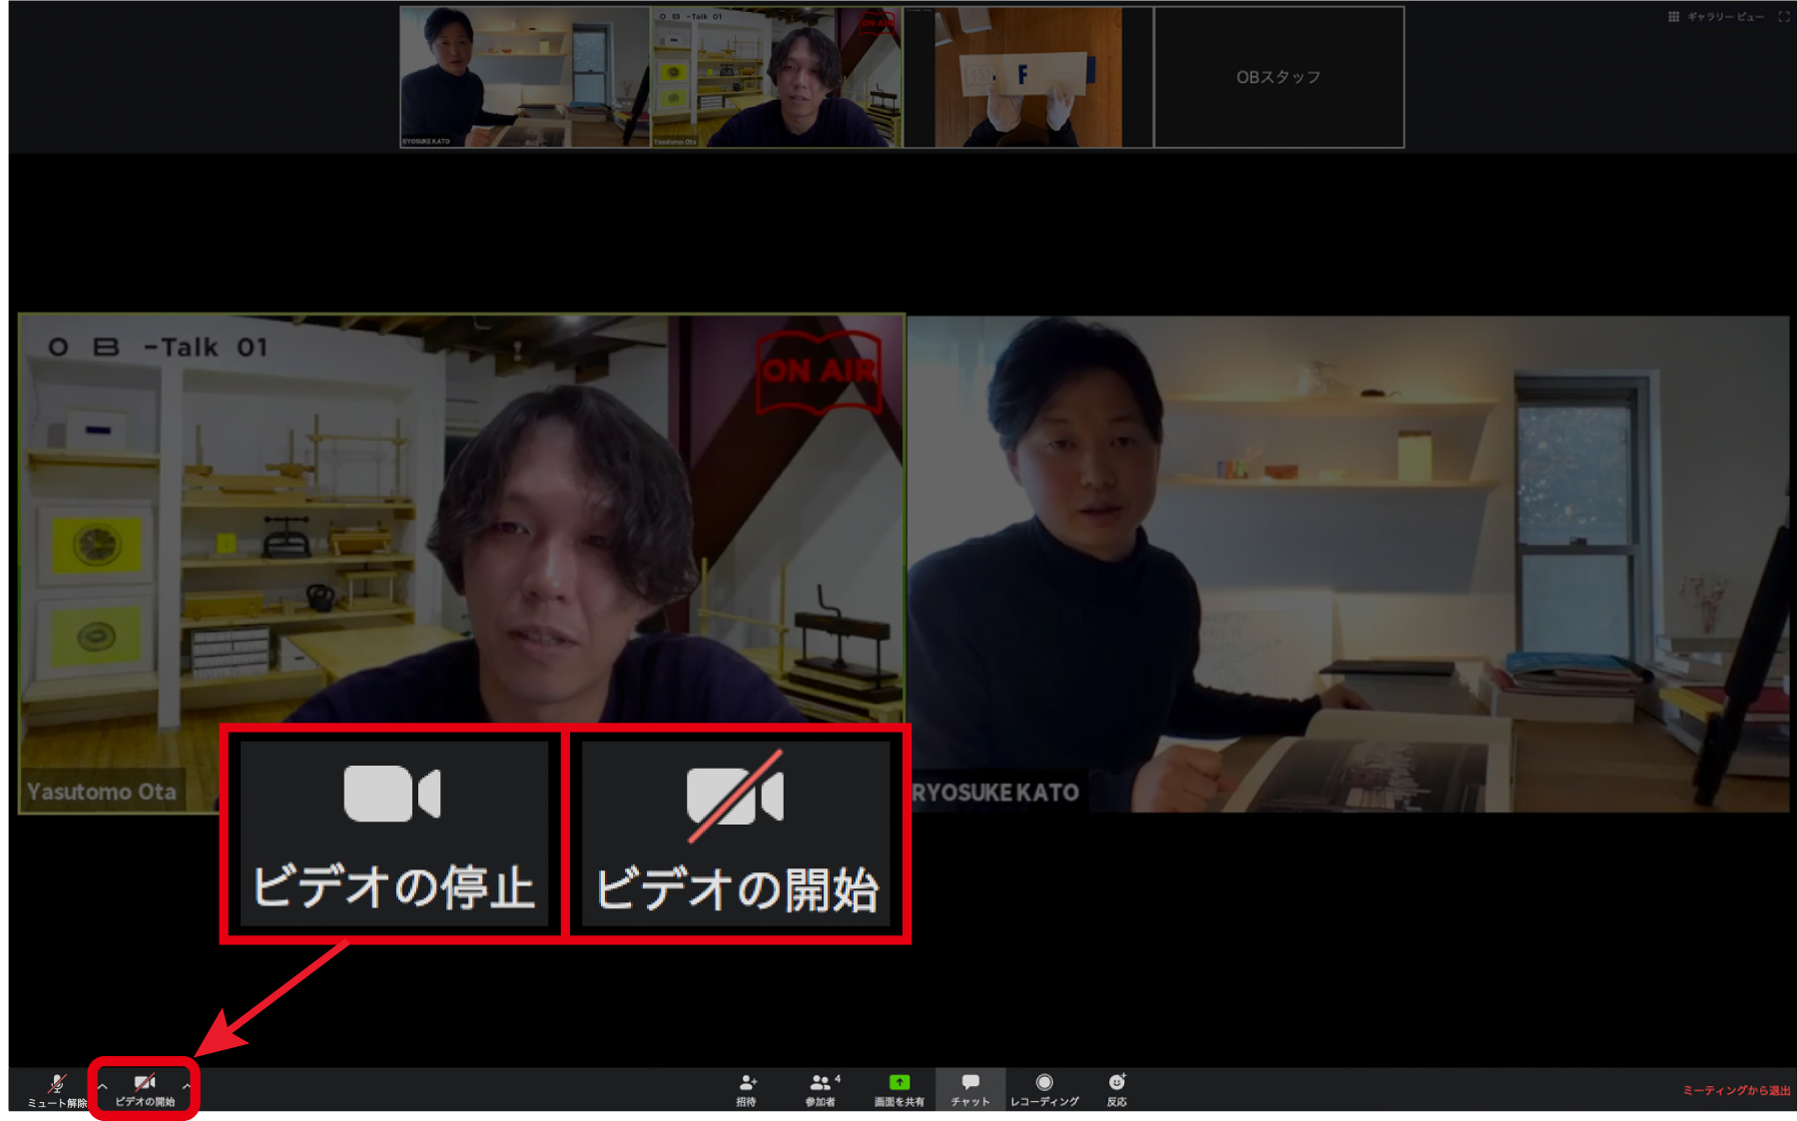Open the chat (チャット) panel

tap(970, 1090)
